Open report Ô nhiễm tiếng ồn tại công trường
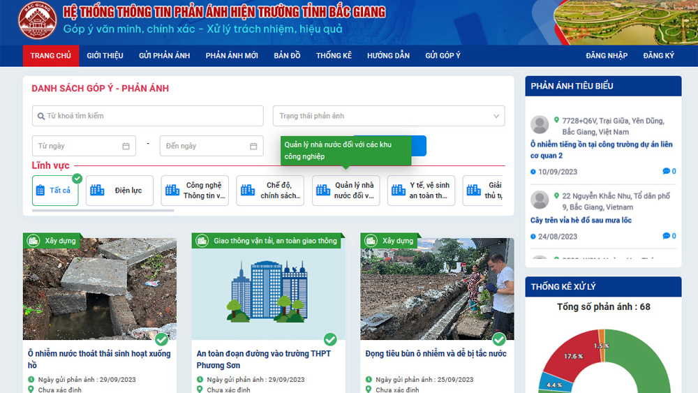 [x=601, y=150]
